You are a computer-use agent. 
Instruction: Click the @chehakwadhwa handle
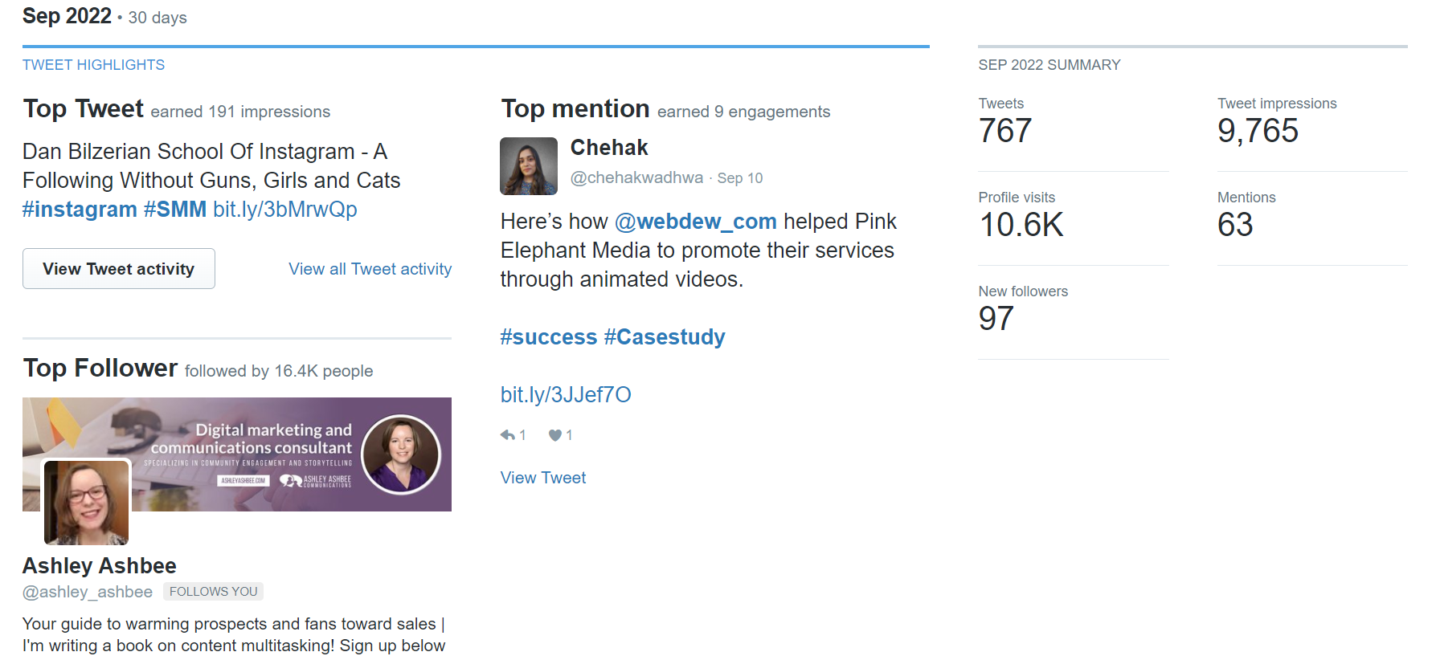pos(636,178)
